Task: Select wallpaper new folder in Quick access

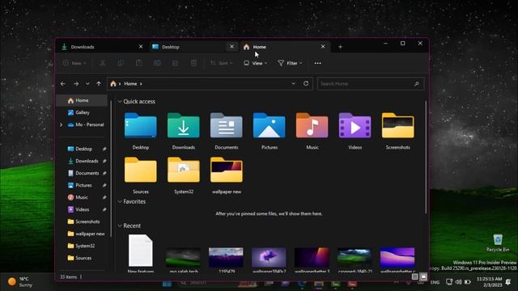Action: (227, 175)
